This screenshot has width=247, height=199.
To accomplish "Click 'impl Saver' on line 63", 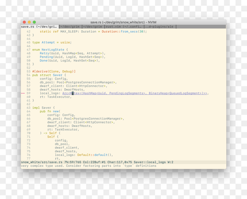I will tap(42, 108).
